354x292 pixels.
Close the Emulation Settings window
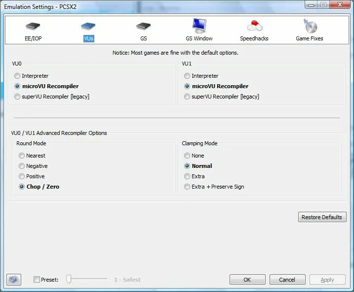point(340,4)
